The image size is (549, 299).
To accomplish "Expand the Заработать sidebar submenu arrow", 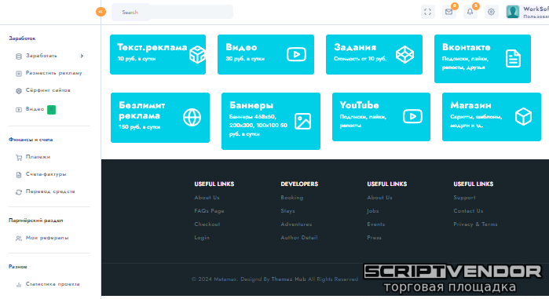I will click(82, 56).
